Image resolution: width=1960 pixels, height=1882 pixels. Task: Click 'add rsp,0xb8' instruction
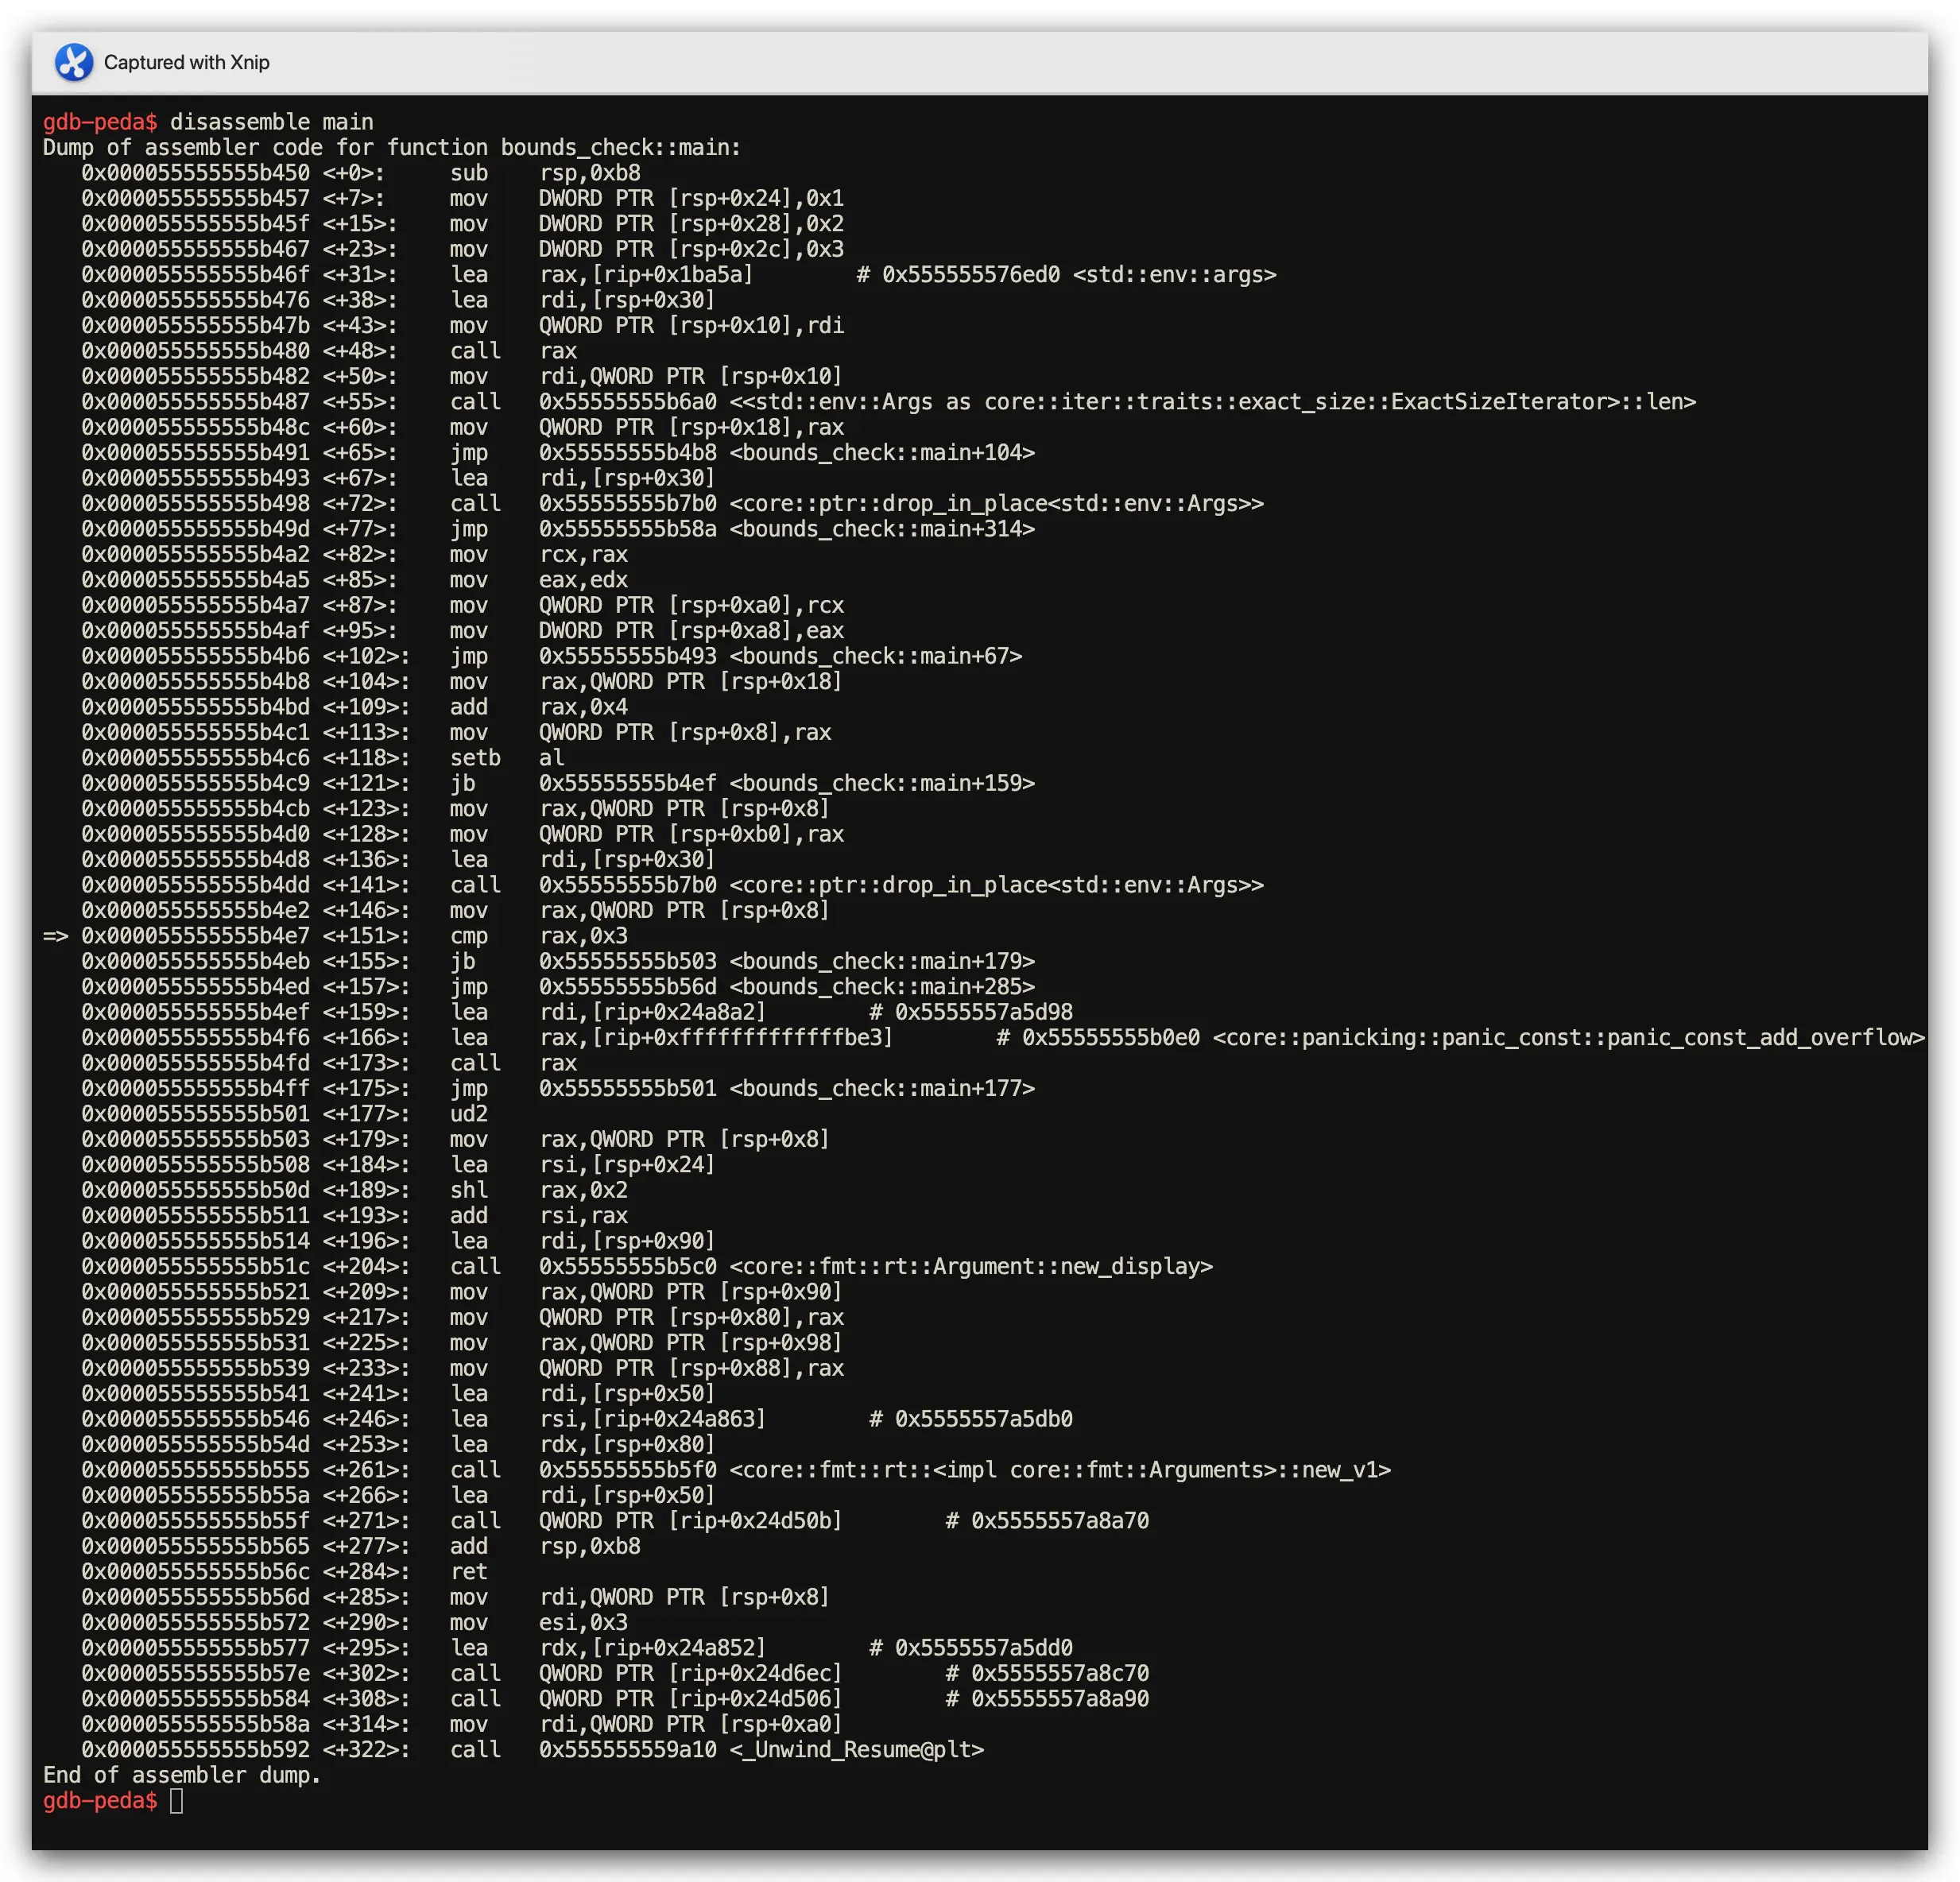[x=545, y=1546]
